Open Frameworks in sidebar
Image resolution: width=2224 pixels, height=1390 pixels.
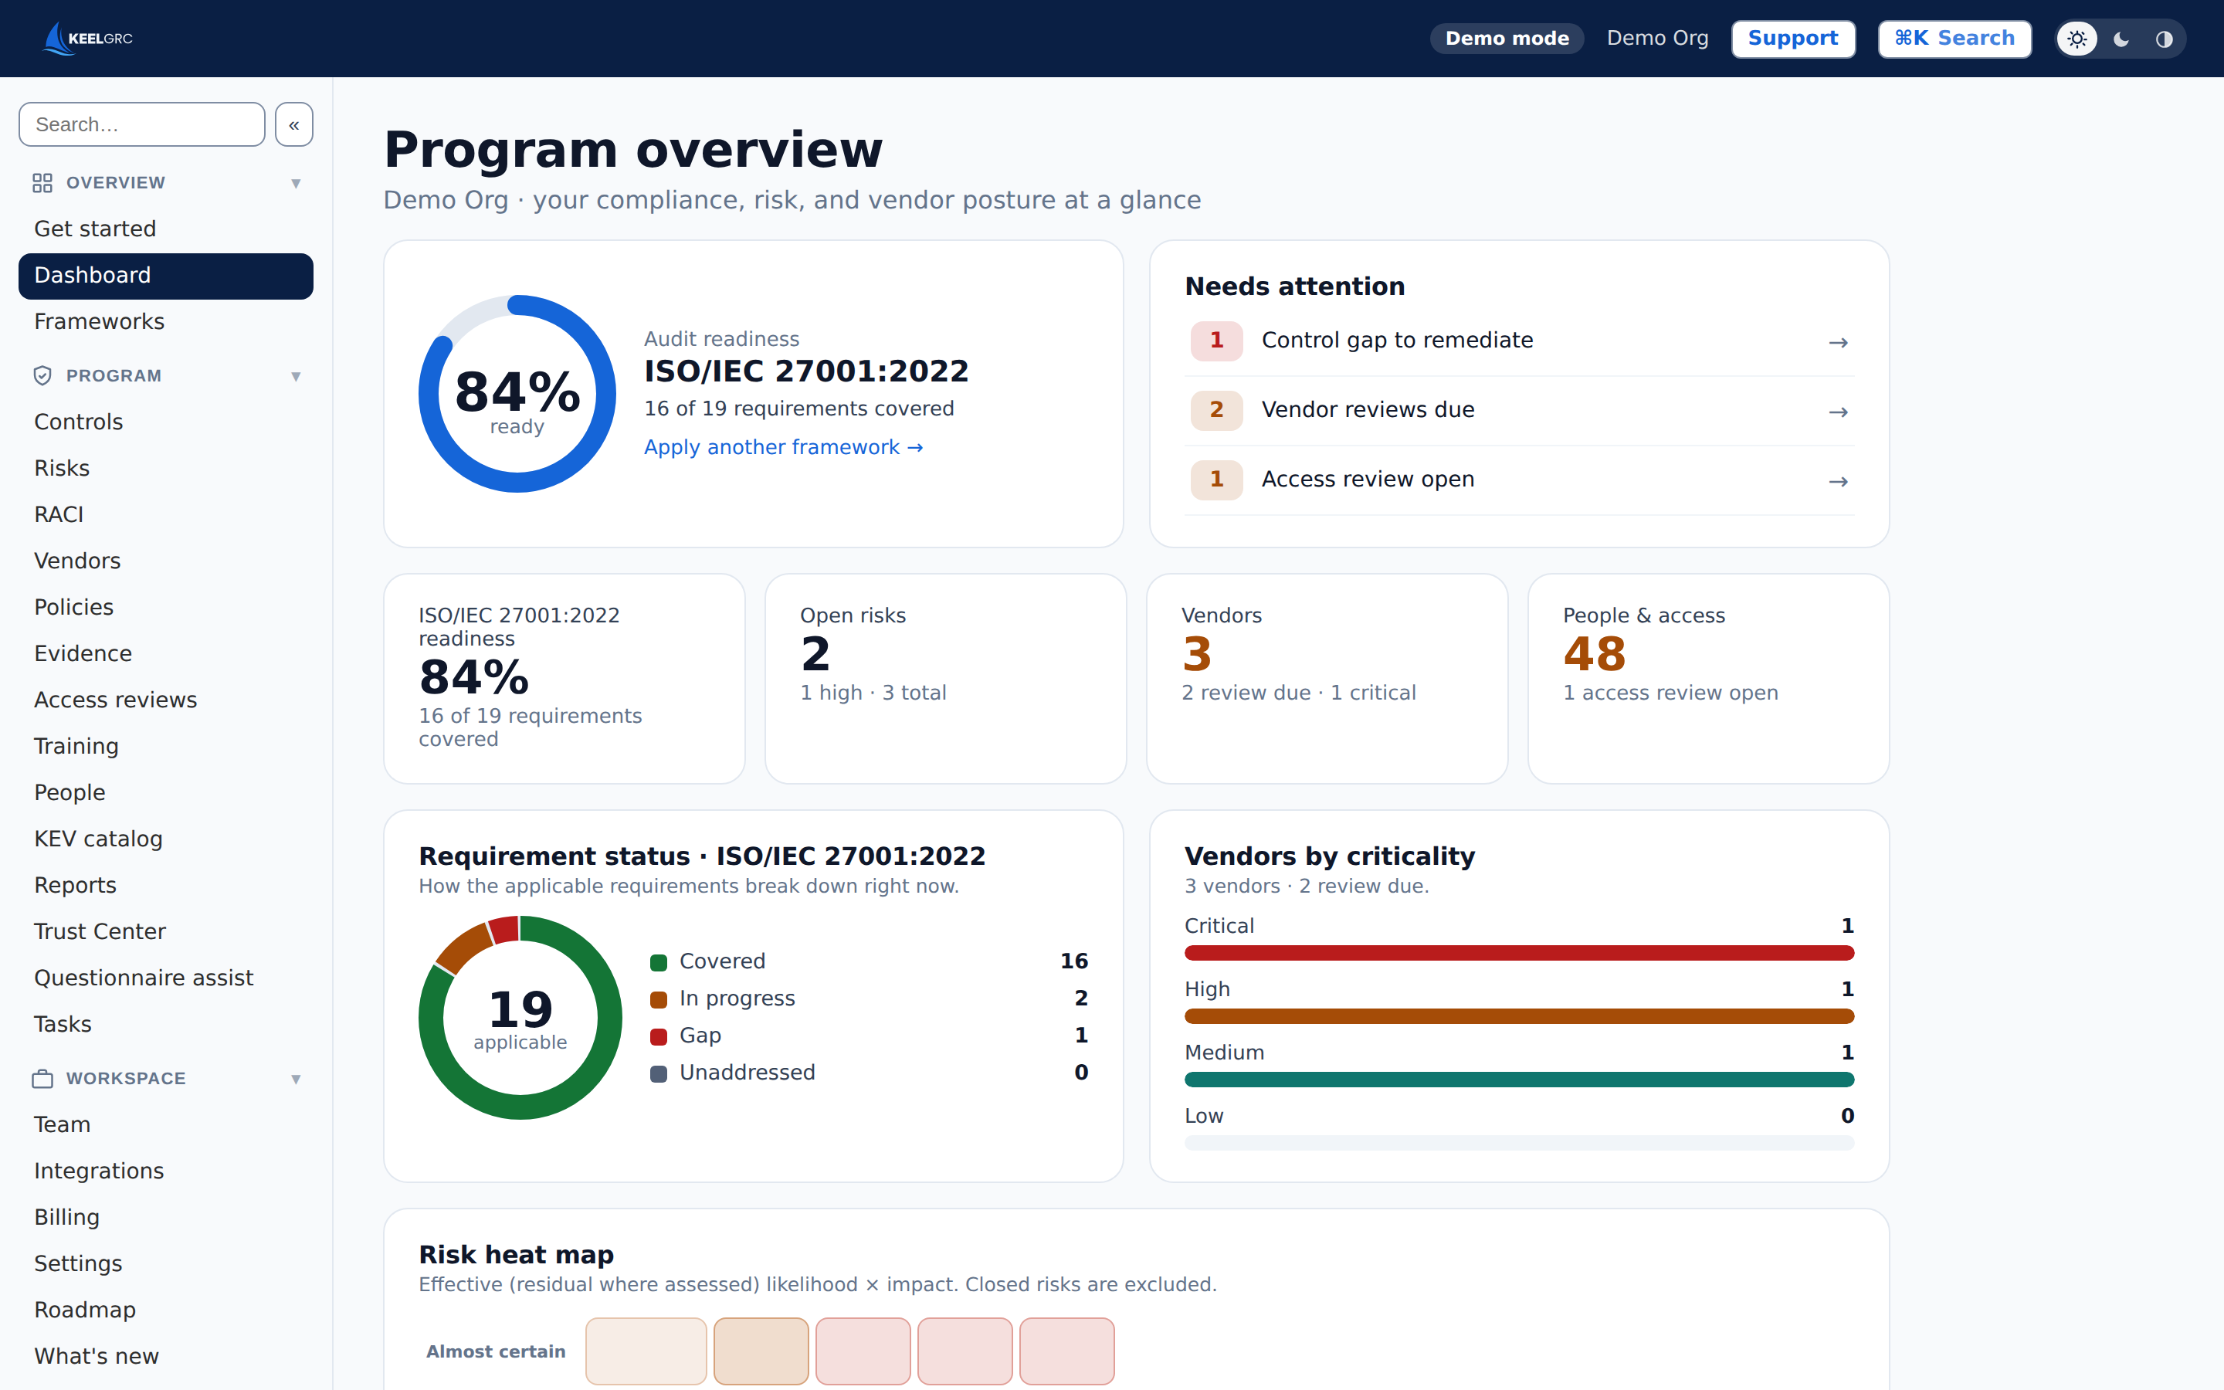click(165, 322)
